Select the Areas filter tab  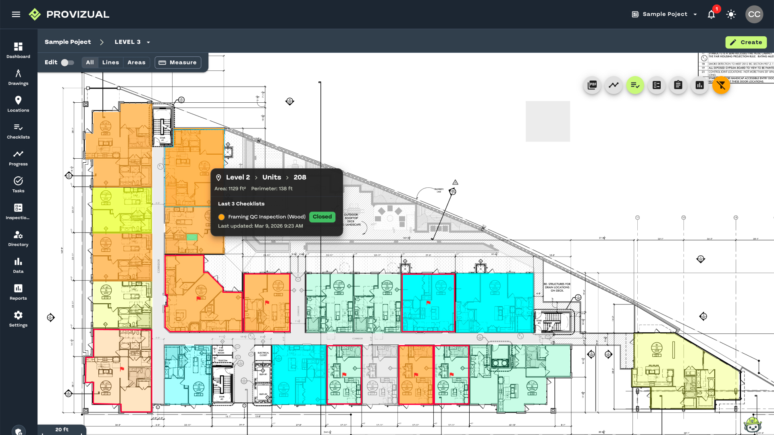pos(136,62)
